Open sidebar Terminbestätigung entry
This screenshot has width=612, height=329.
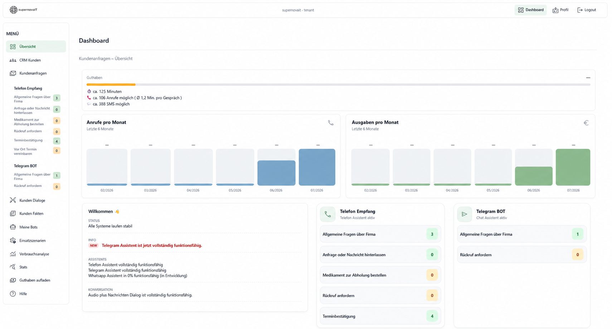pyautogui.click(x=37, y=141)
